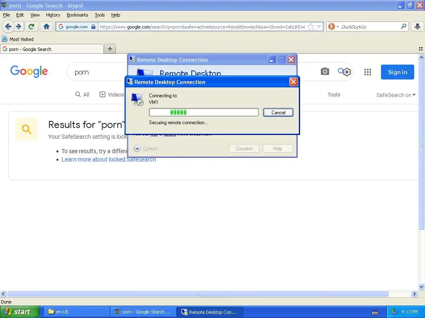Go back with the browser back arrow

click(x=8, y=26)
